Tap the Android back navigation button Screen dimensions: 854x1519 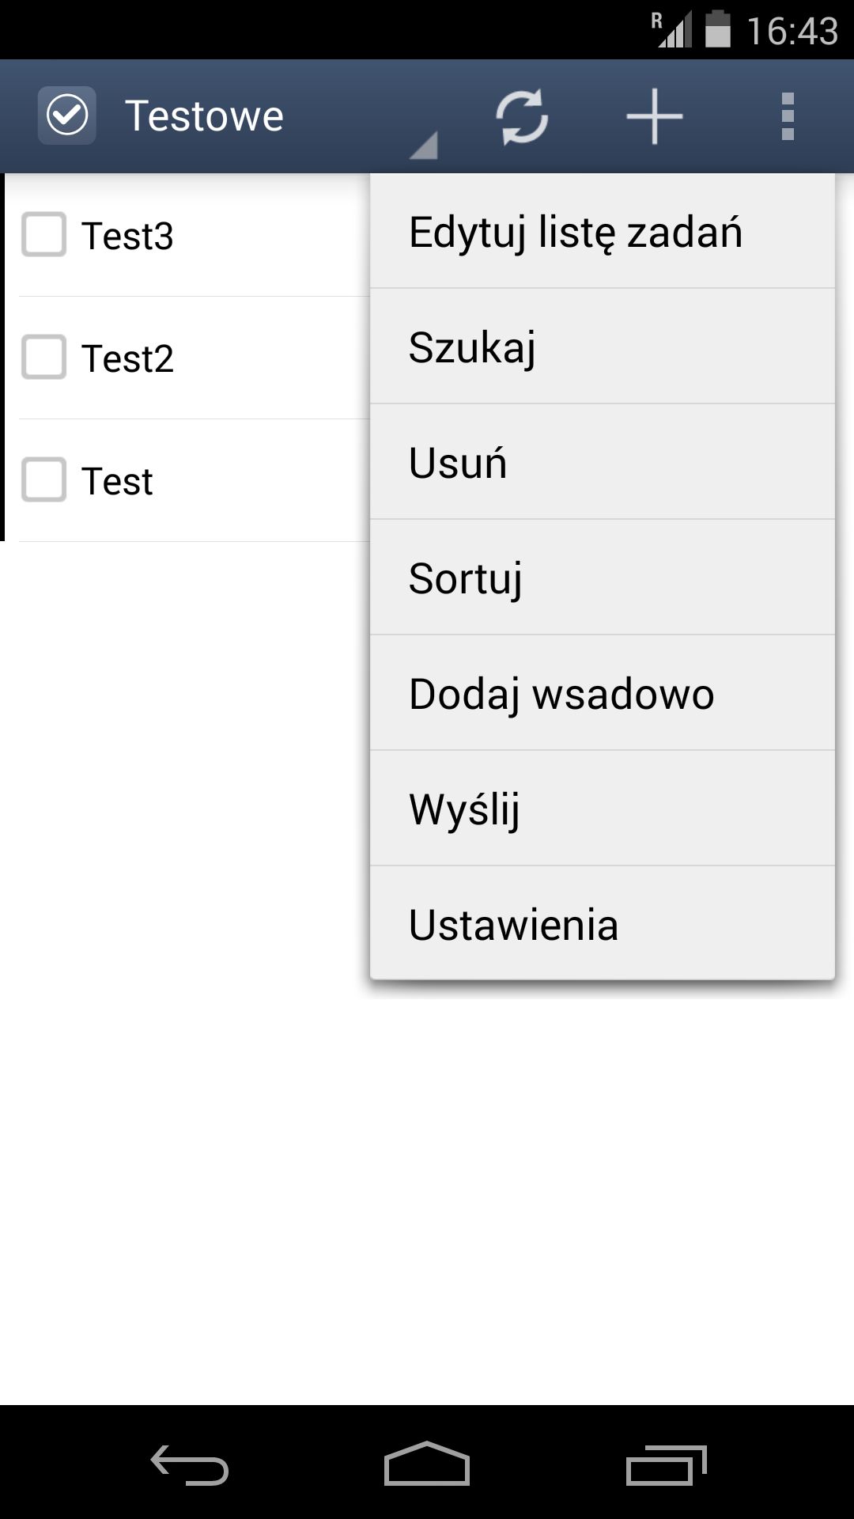pyautogui.click(x=190, y=1464)
